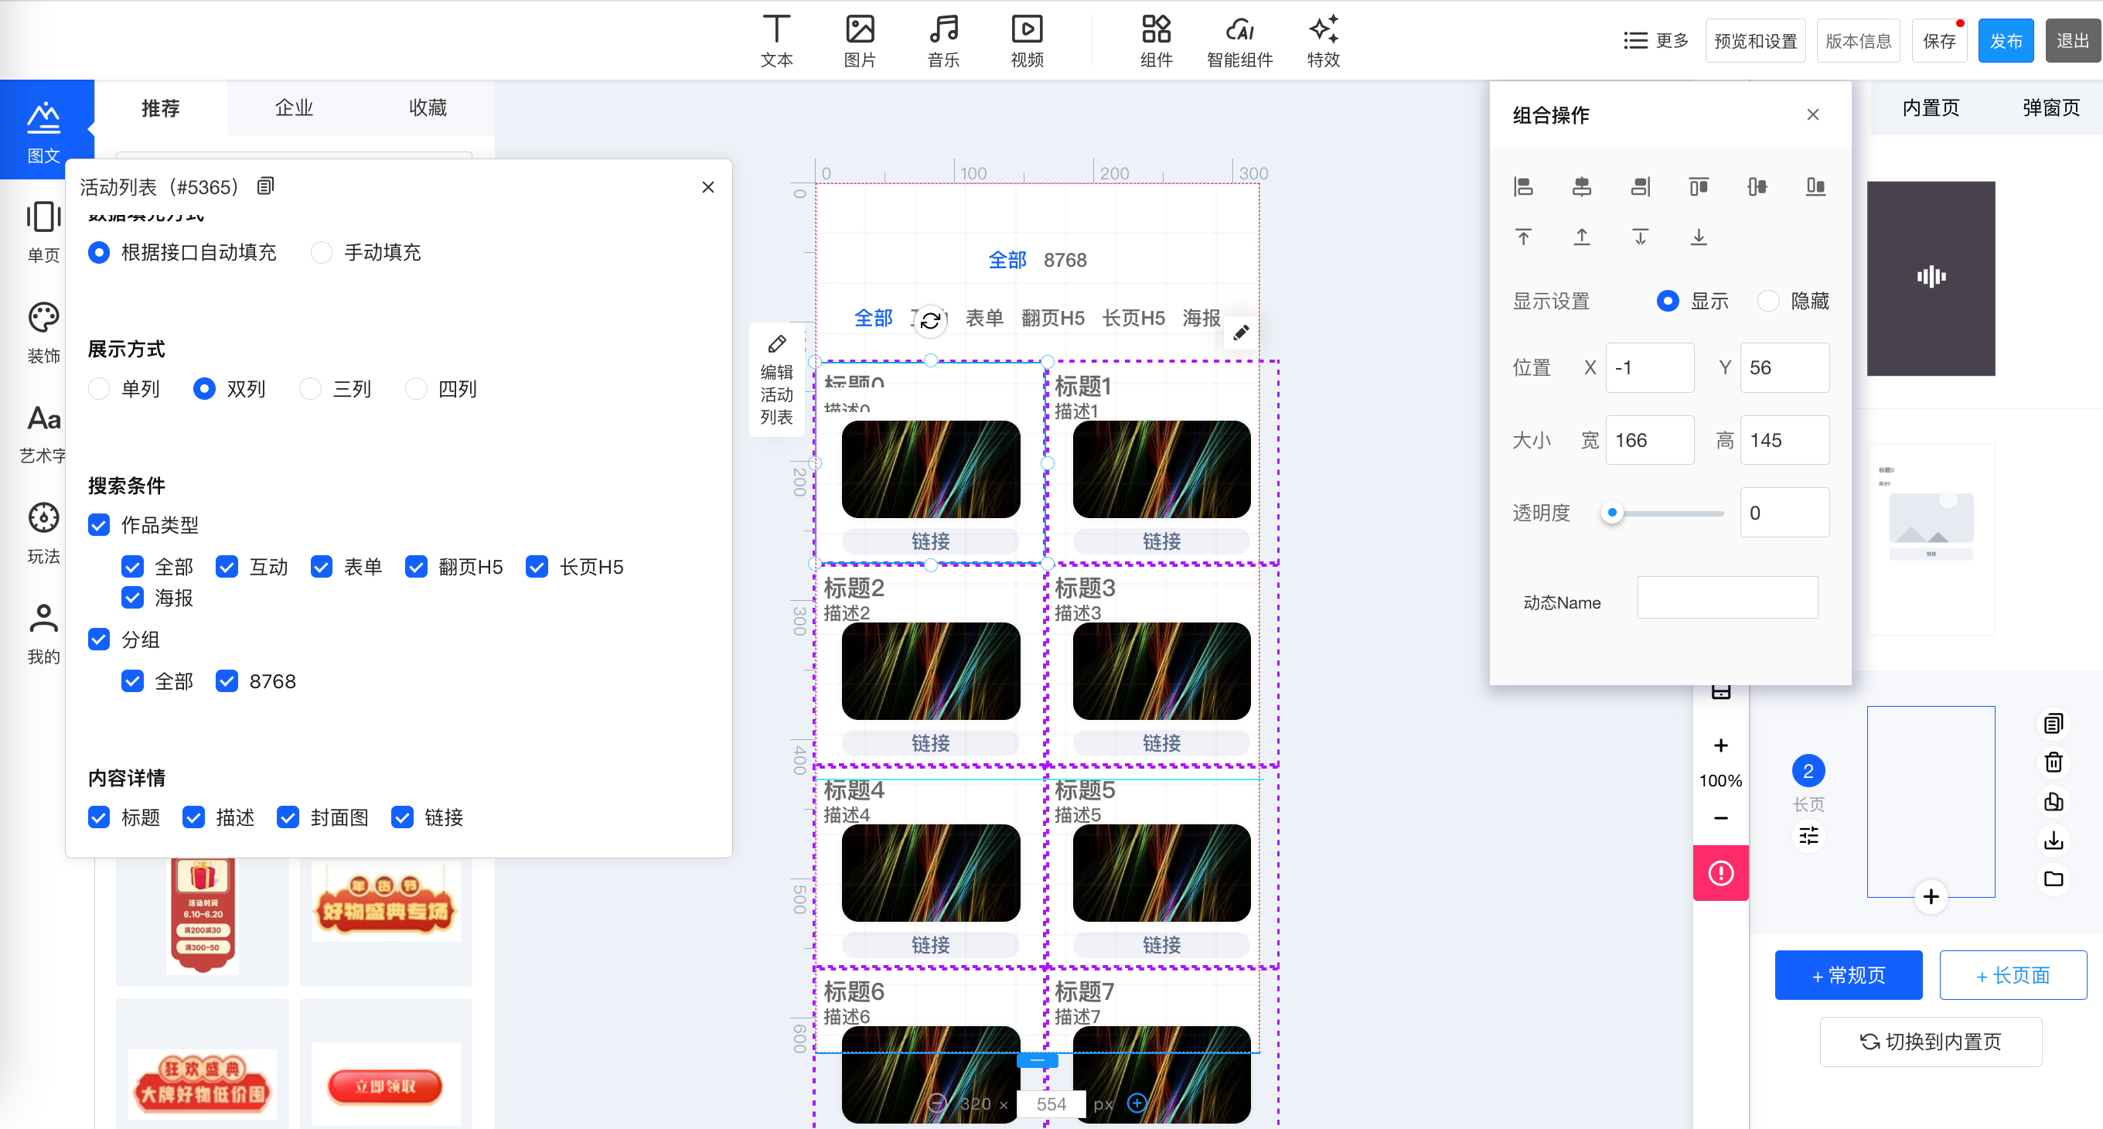Select 三列 display mode

(x=310, y=389)
